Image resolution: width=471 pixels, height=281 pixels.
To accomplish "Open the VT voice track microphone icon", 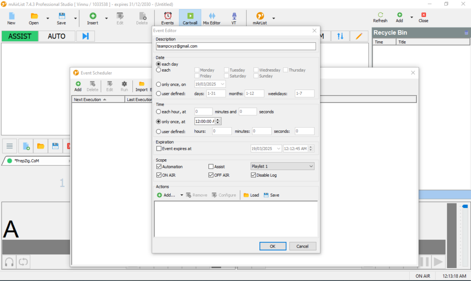I will (x=234, y=18).
